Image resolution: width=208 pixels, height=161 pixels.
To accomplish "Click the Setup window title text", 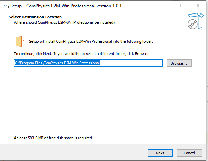I will tap(66, 6).
